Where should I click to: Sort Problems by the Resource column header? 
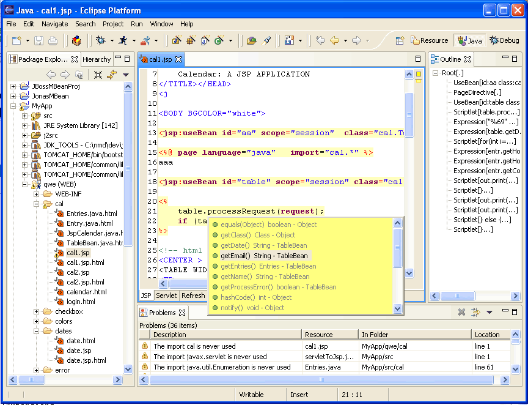point(330,335)
